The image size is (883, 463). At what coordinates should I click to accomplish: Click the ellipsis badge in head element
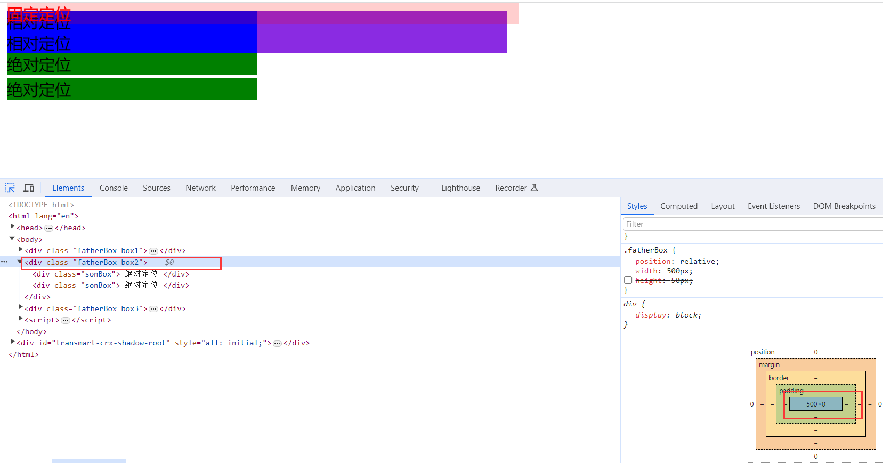(49, 228)
